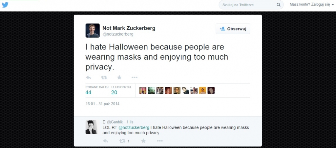Reply to the main Halloween tweet
The image size is (336, 148).
click(88, 78)
